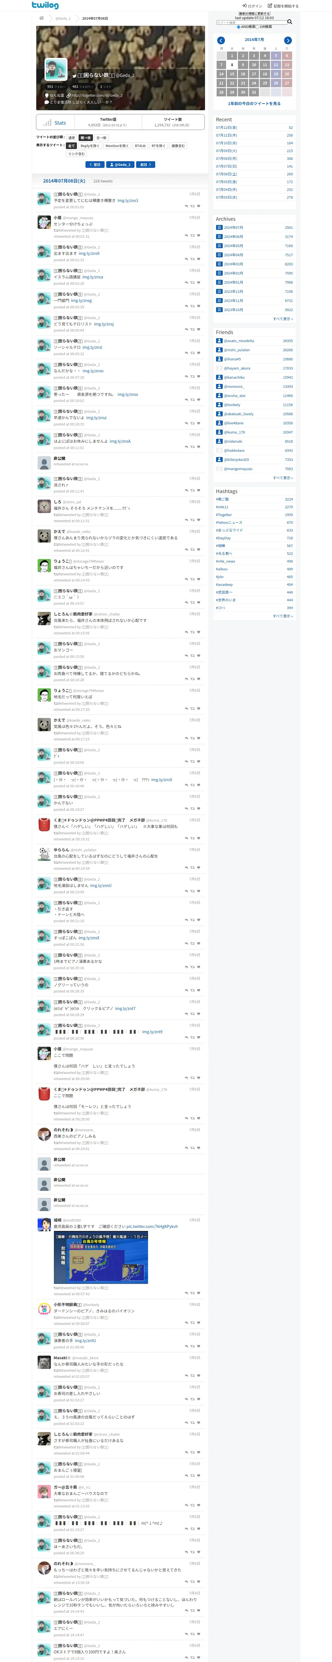Click the search magnifier icon
Viewport: 332px width, 1662px height.
(289, 22)
